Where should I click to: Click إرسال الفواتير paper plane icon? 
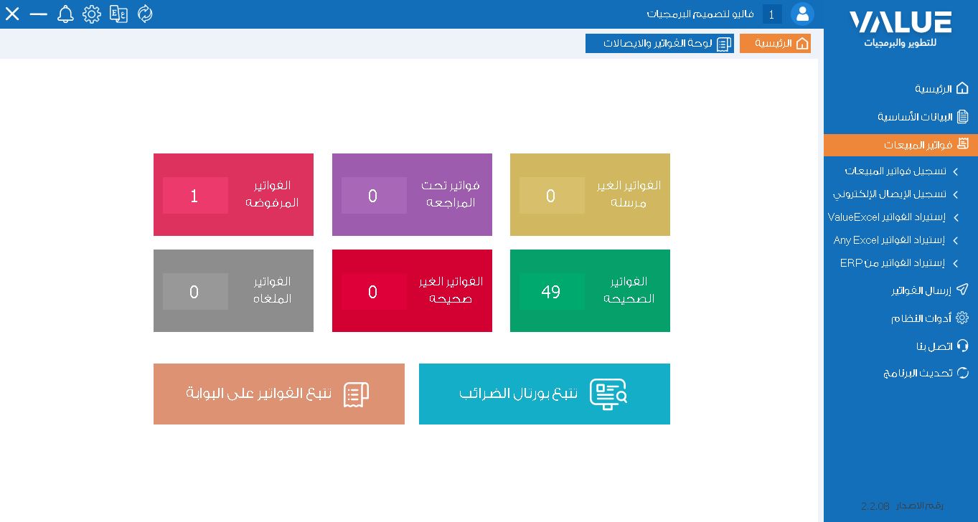click(962, 290)
